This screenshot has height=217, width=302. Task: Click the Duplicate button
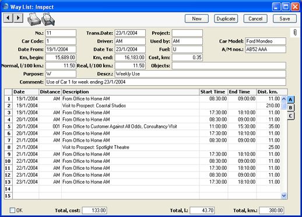[x=226, y=19]
